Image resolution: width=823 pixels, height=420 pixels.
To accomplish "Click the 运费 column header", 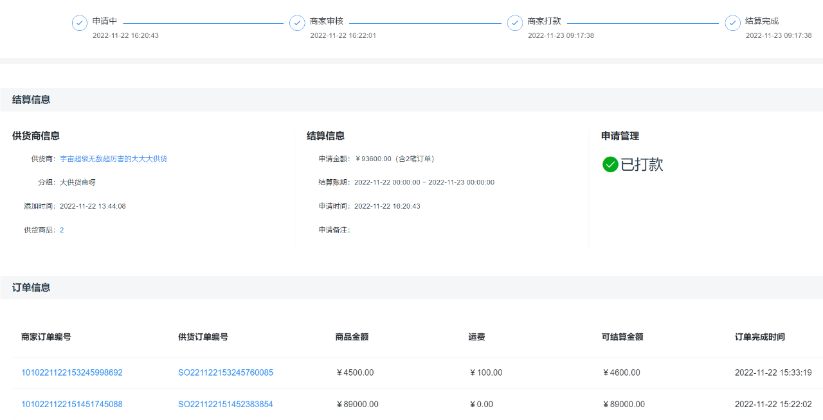I will click(476, 337).
